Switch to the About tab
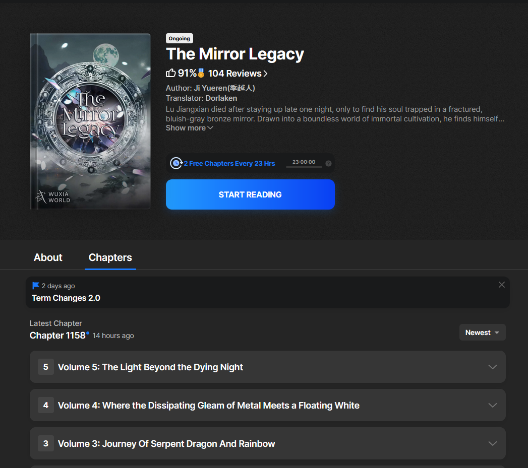 (48, 257)
